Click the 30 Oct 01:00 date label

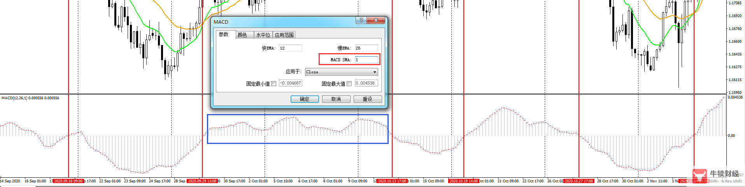tap(633, 181)
